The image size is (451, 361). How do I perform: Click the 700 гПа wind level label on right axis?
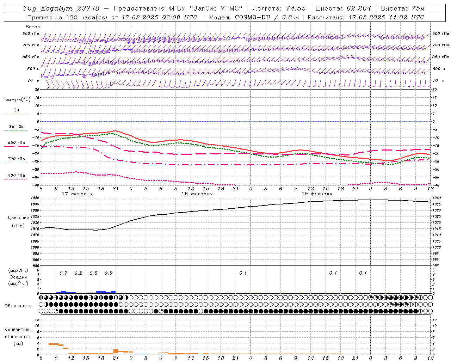(x=441, y=45)
